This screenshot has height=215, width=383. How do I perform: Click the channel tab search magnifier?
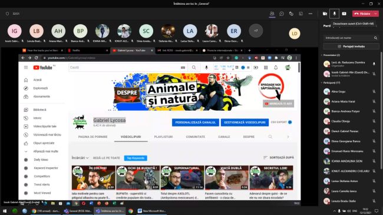click(270, 137)
